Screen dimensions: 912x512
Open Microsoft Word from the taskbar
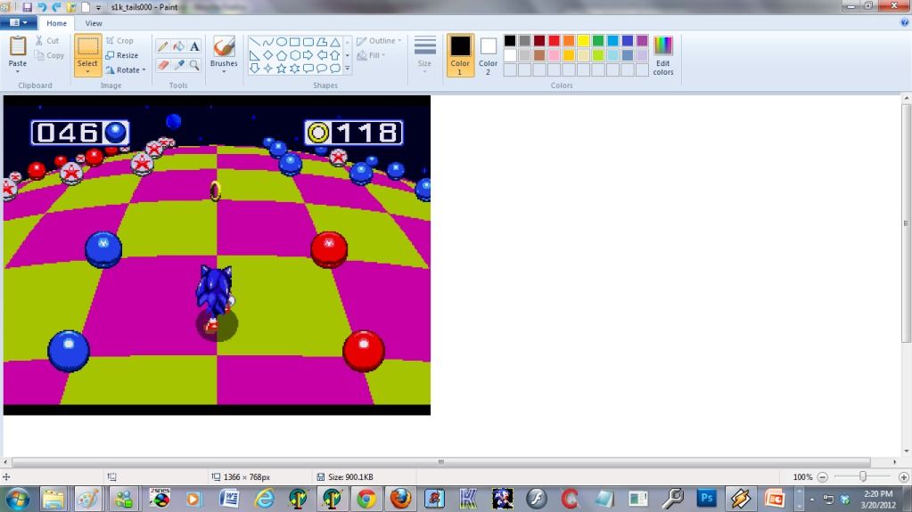229,499
